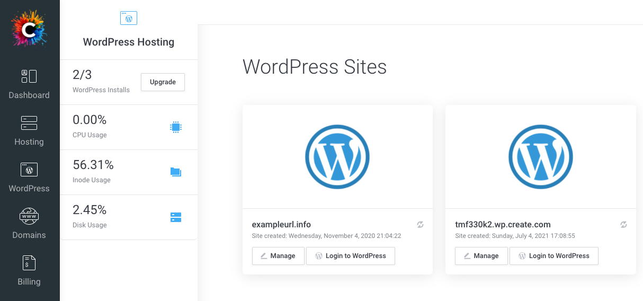Refresh the exampleurl.info site icon

[420, 225]
